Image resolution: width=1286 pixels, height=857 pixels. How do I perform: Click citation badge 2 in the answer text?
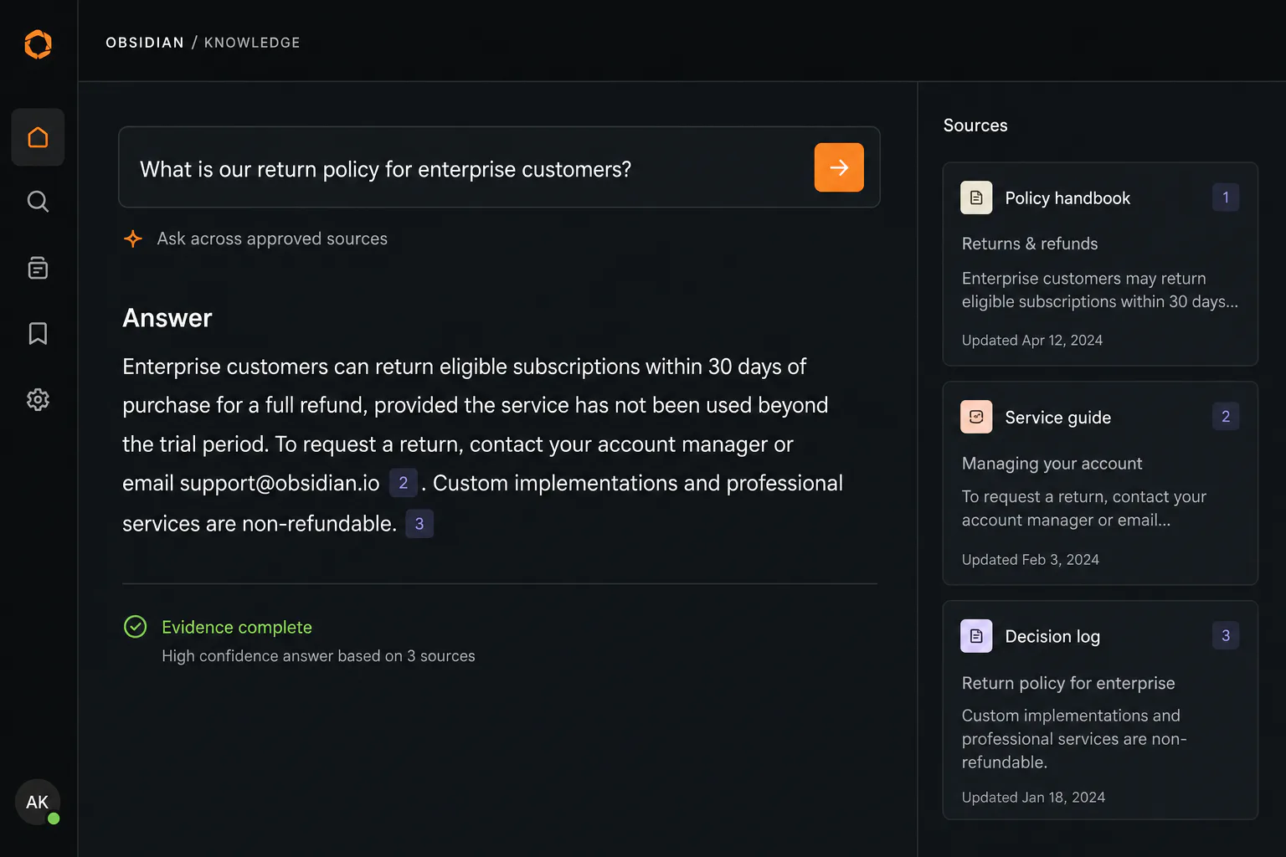pos(404,483)
